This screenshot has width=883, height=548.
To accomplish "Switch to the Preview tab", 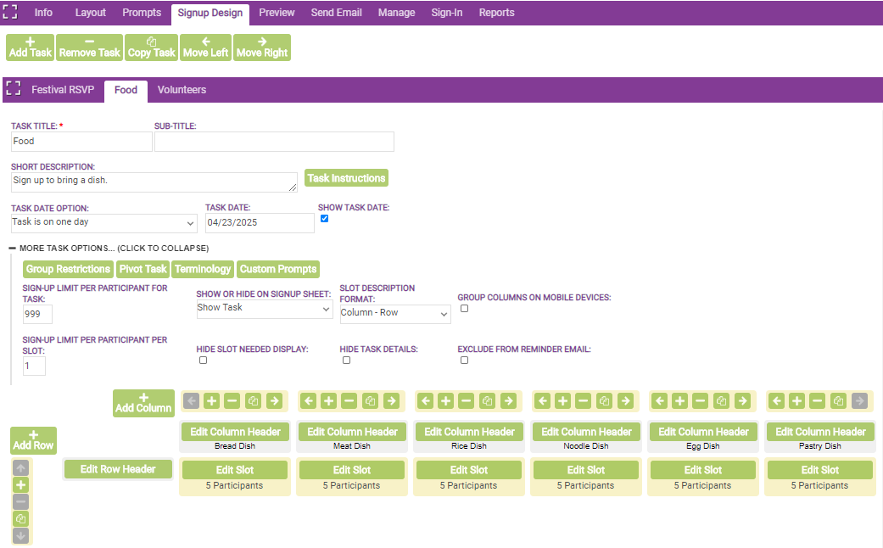I will point(277,13).
